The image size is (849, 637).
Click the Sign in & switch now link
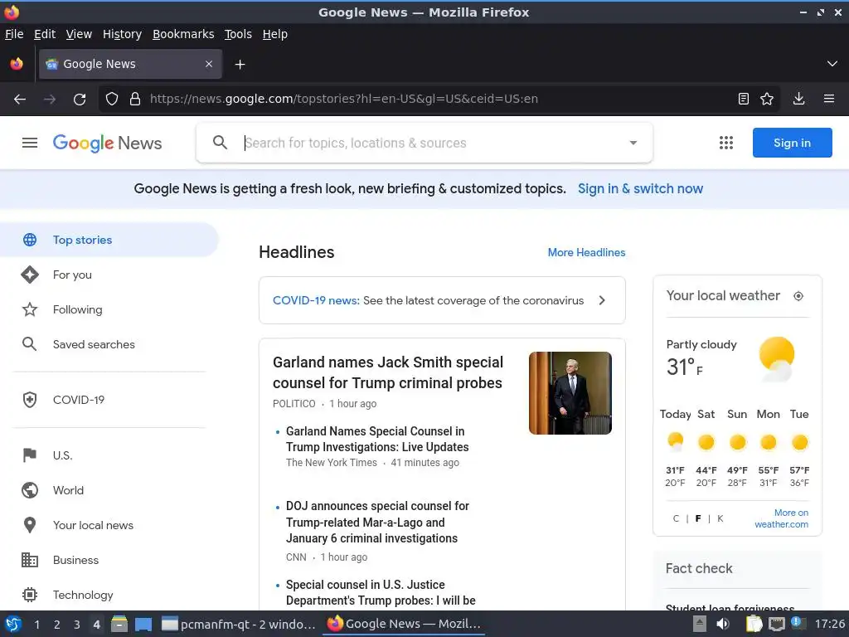pyautogui.click(x=640, y=189)
